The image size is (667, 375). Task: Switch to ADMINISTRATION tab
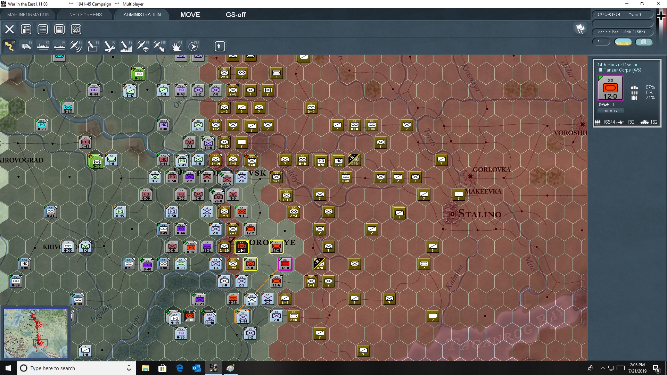point(142,15)
